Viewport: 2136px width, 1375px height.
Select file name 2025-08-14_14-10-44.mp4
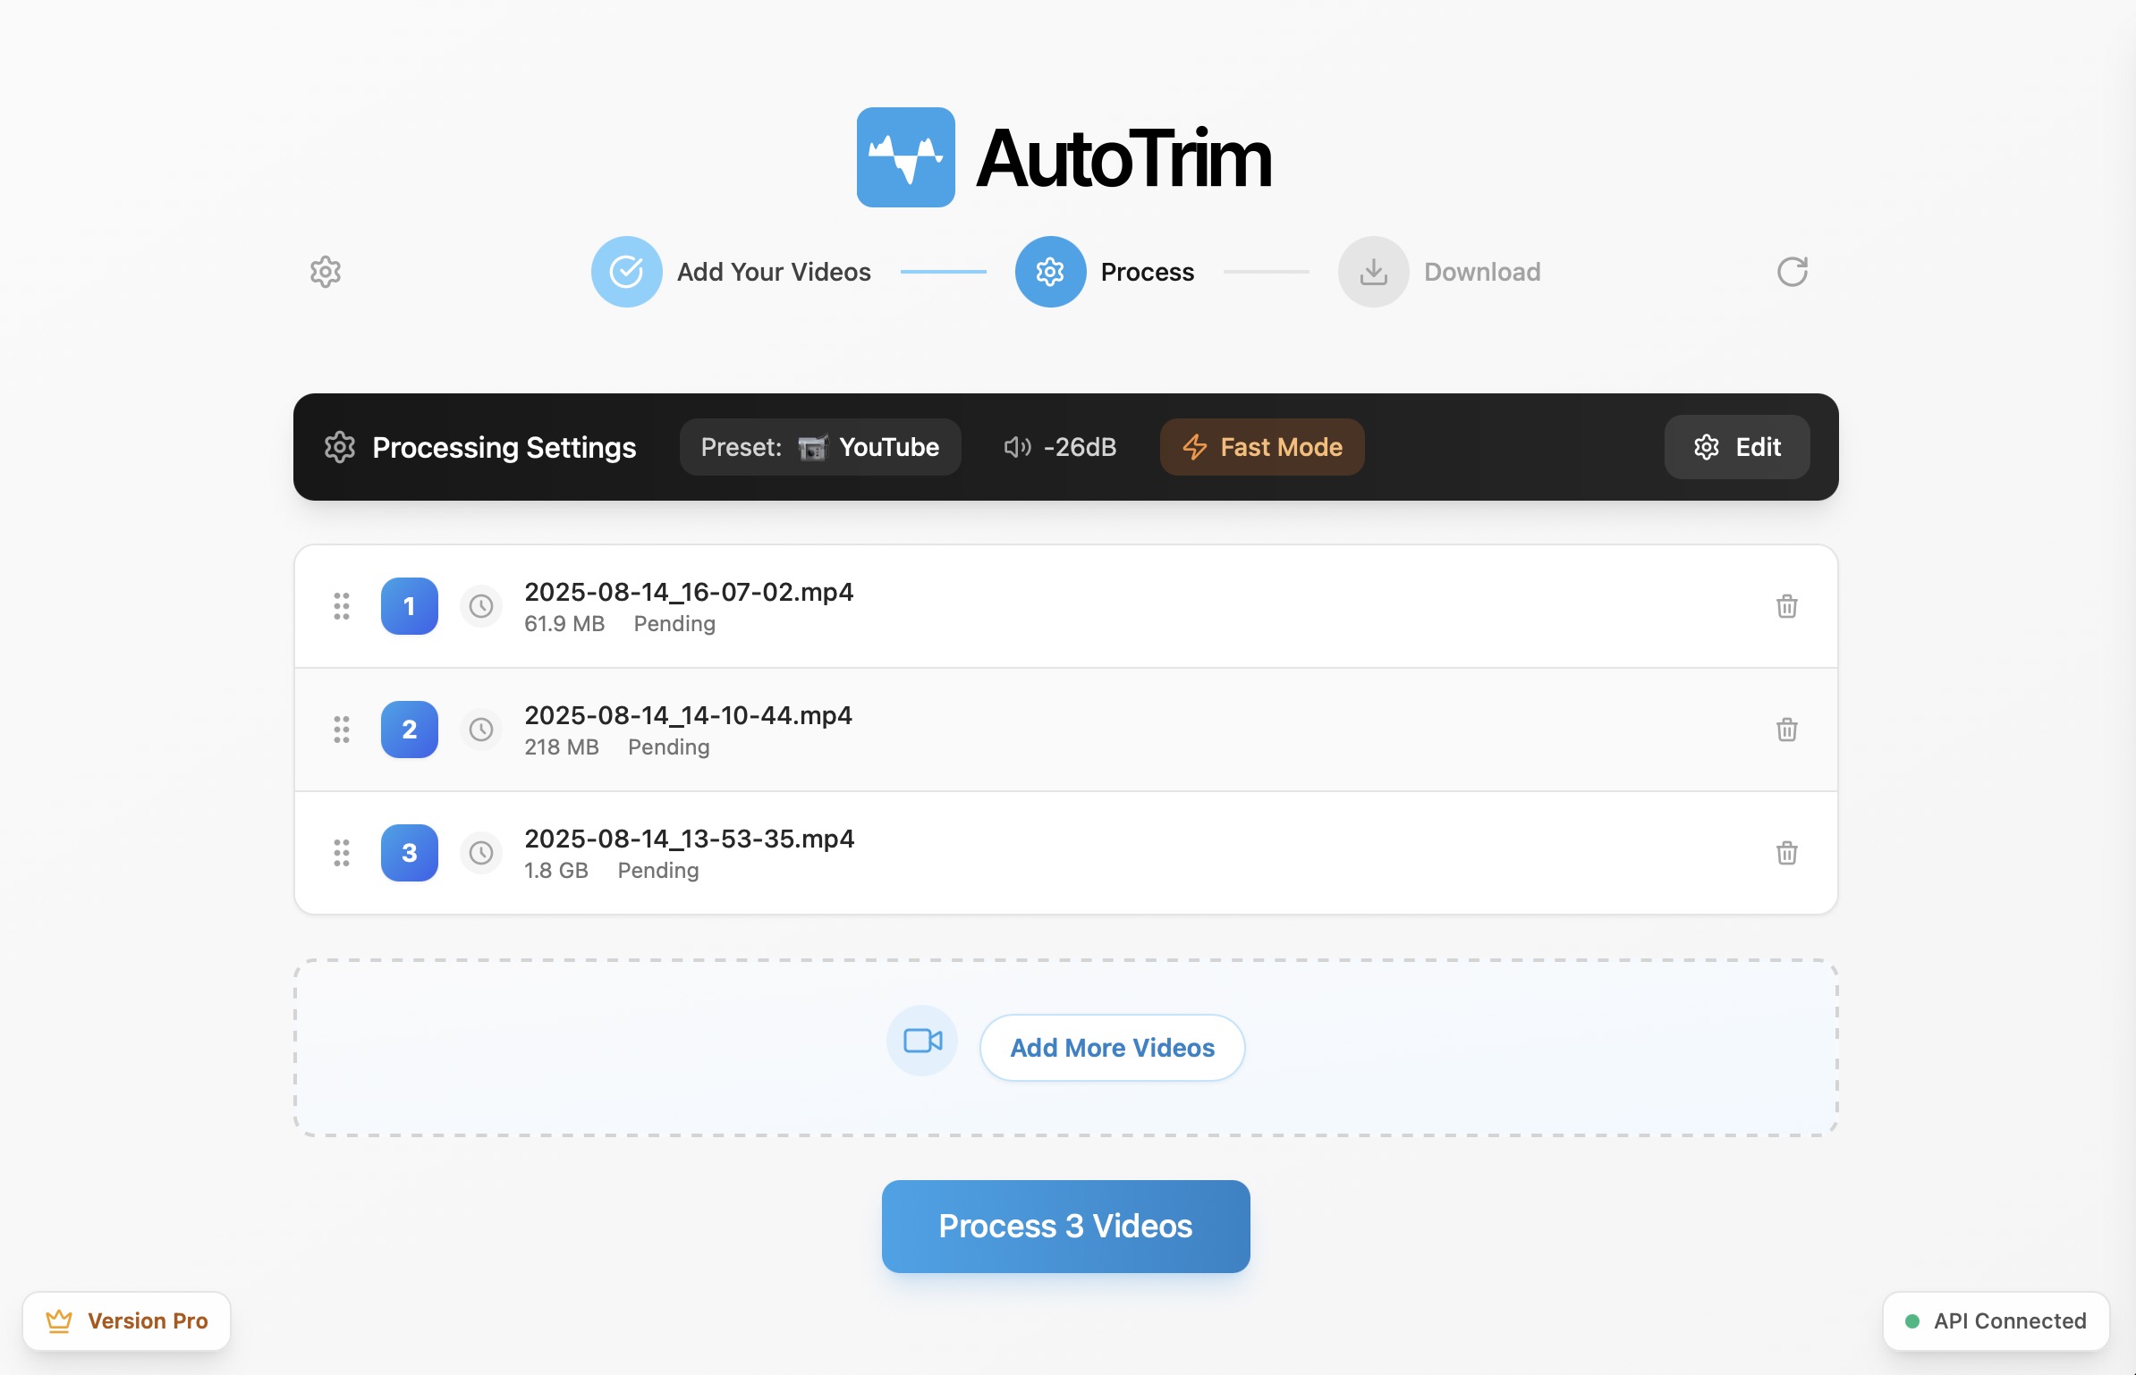pos(688,715)
